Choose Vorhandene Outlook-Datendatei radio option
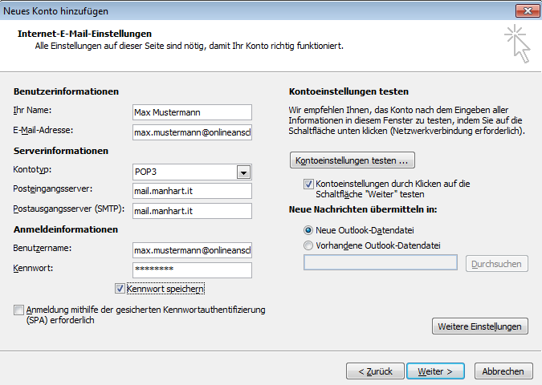 (x=309, y=245)
